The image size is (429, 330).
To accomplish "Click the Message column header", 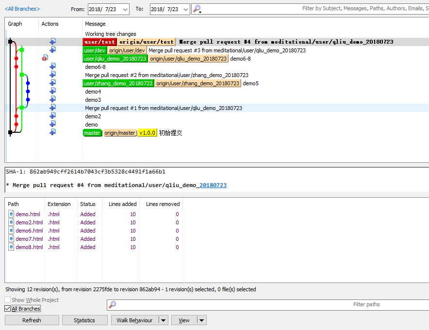I will point(95,24).
